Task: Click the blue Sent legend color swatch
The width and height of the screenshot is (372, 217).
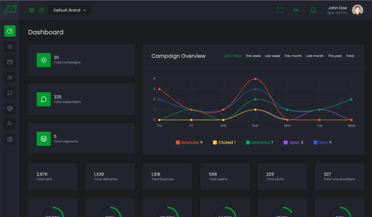Action: click(x=316, y=143)
